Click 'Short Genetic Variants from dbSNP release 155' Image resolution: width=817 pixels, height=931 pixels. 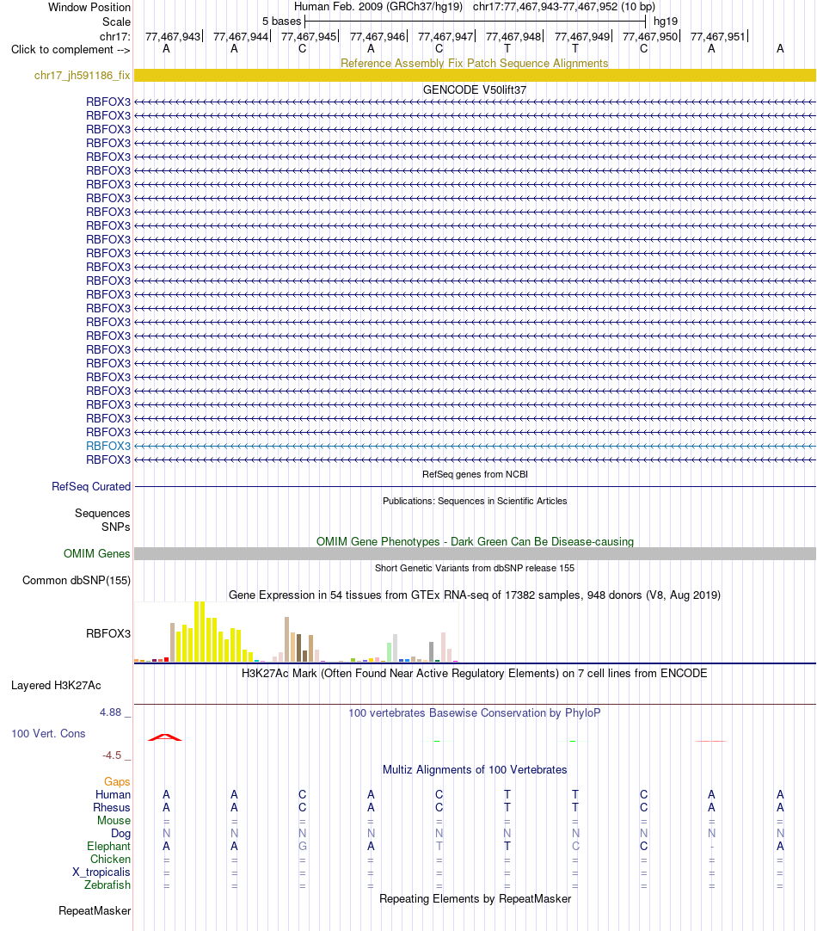[475, 568]
